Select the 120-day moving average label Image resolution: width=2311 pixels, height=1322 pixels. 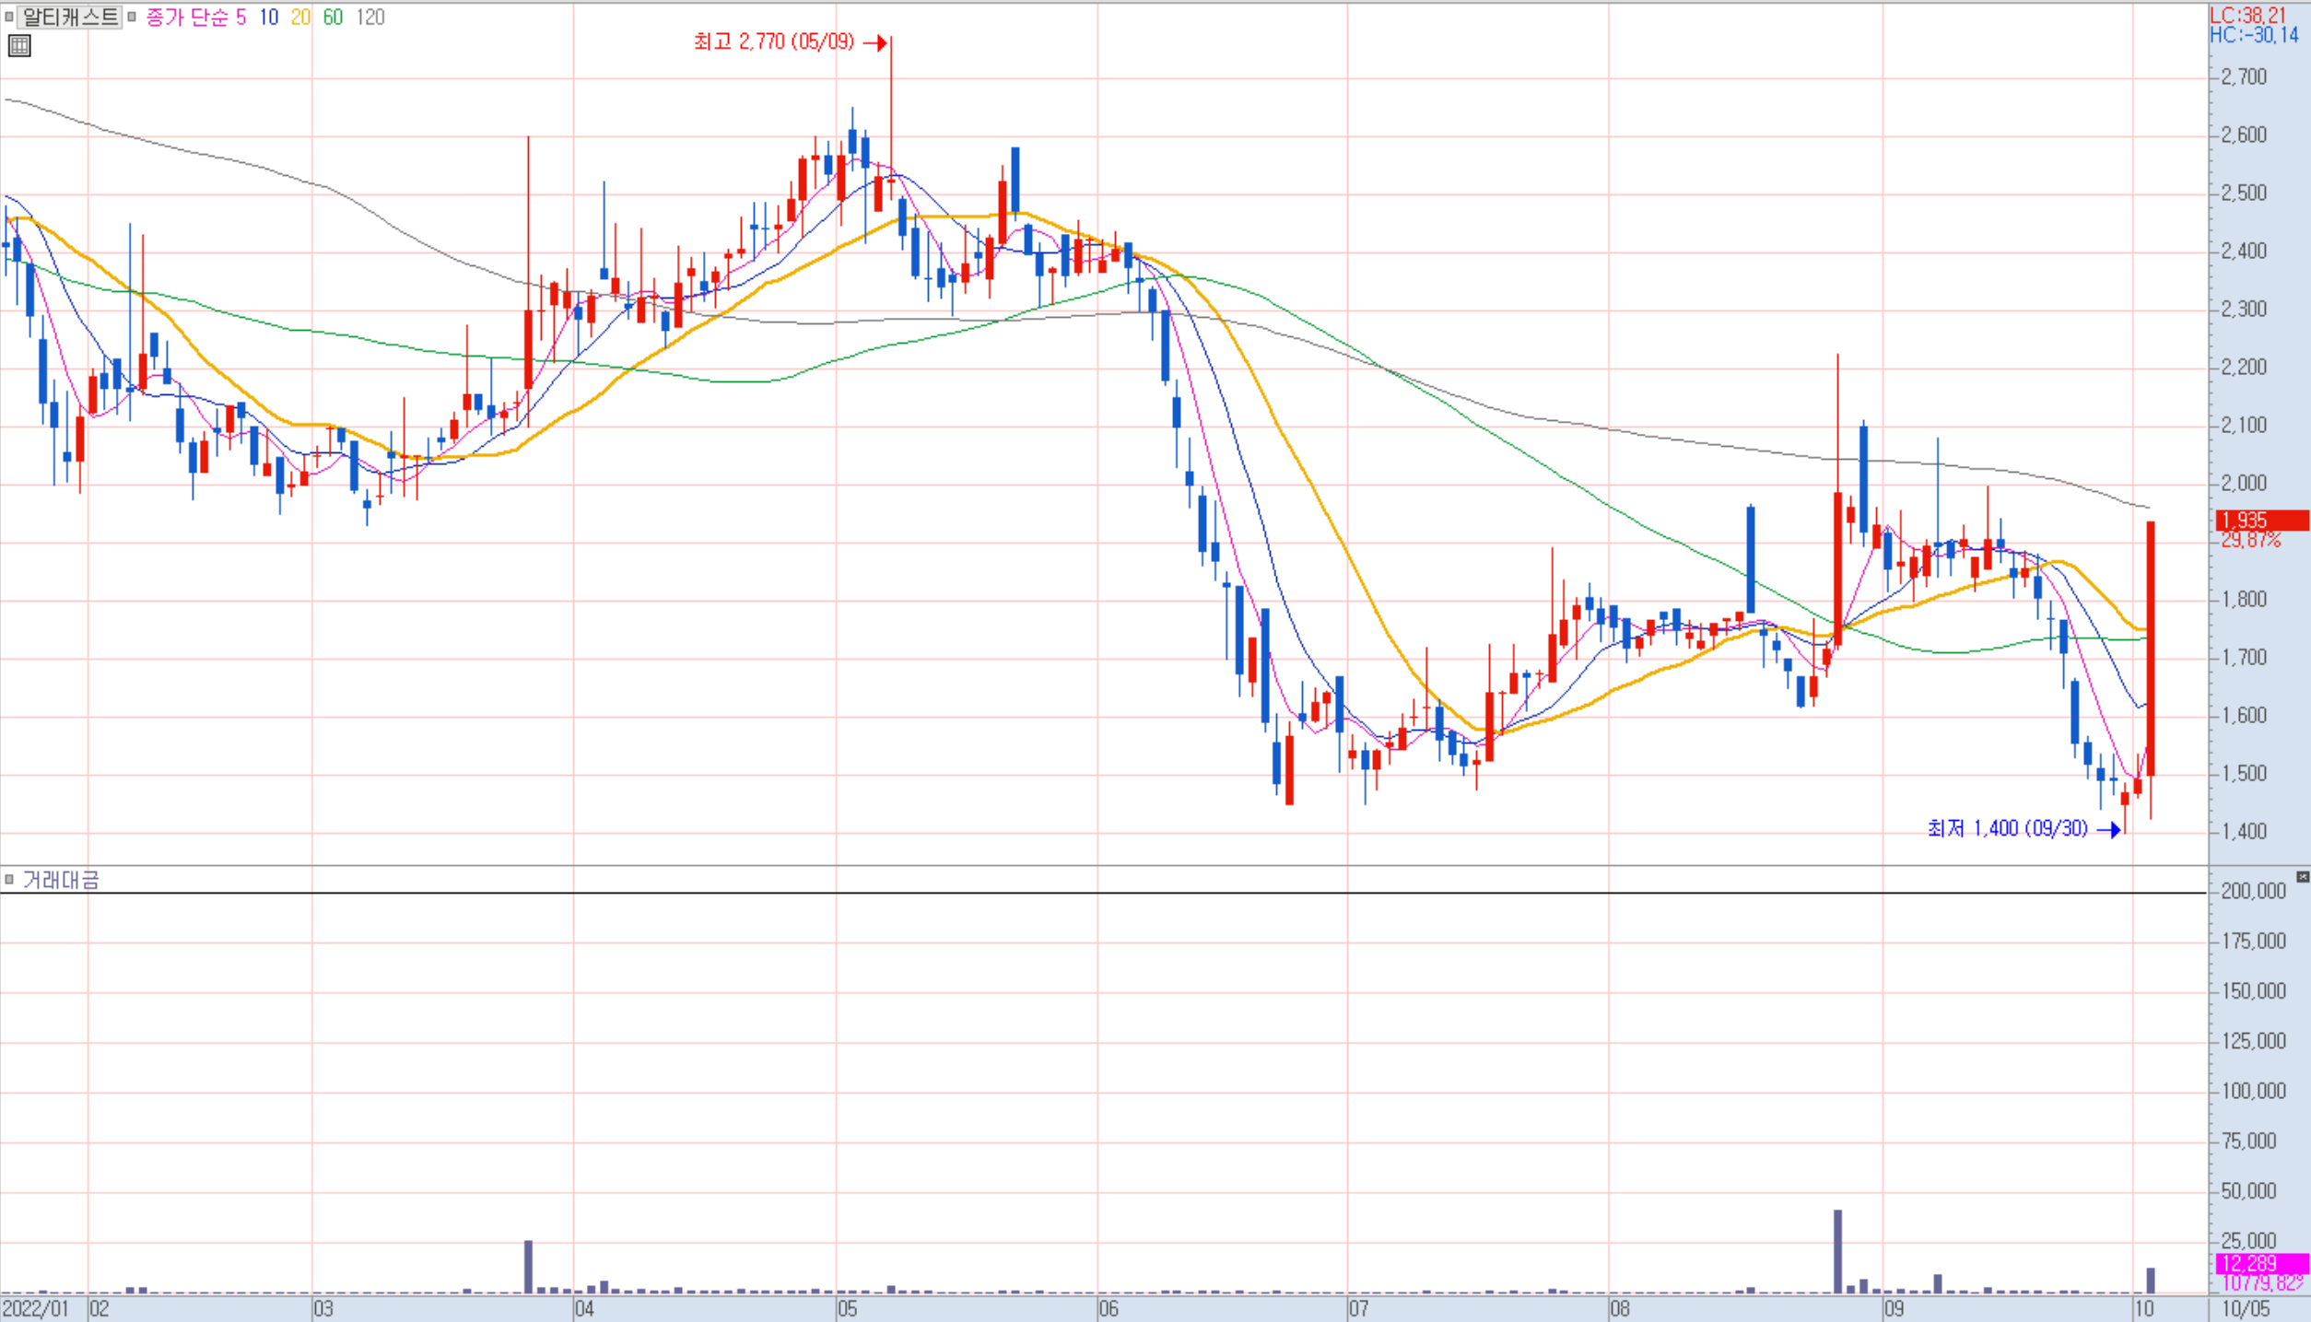370,17
